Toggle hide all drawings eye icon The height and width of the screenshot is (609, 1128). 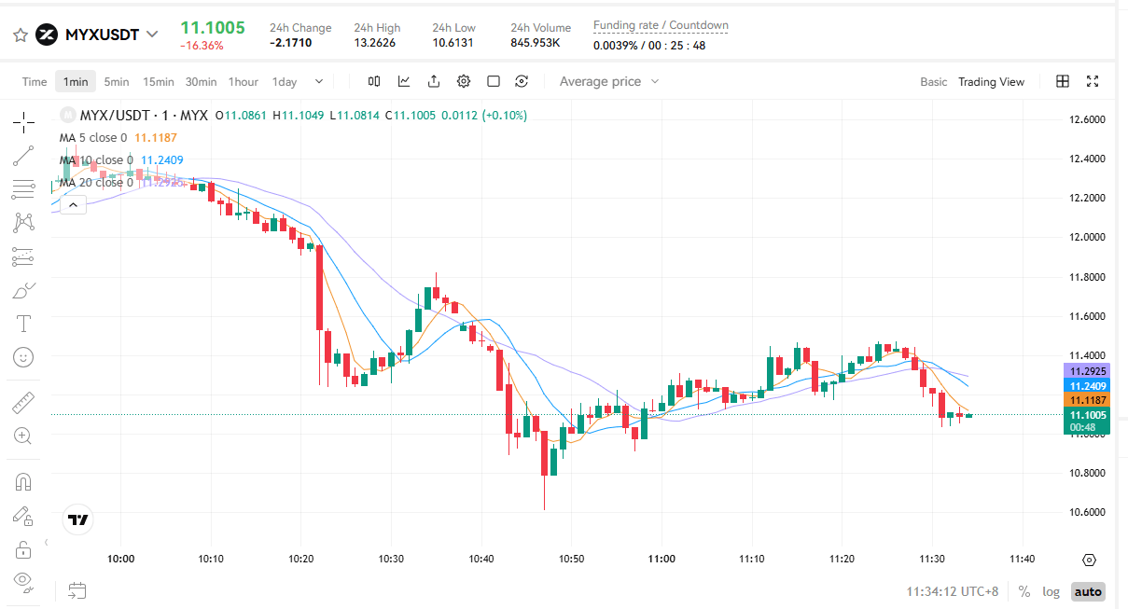pyautogui.click(x=23, y=580)
